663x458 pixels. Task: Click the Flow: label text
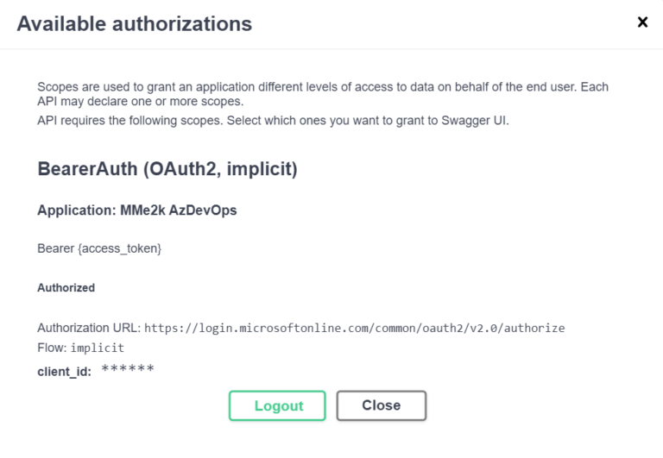52,348
